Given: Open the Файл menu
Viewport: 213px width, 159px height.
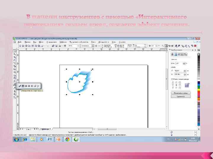Looking at the screenshot, I should pyautogui.click(x=20, y=42).
